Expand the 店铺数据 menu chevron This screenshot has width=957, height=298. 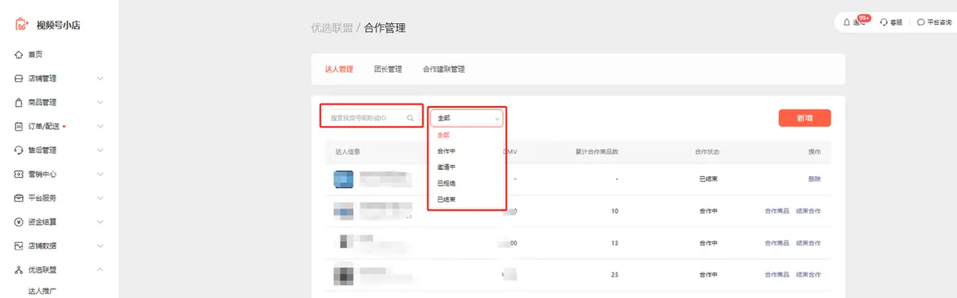(x=100, y=245)
